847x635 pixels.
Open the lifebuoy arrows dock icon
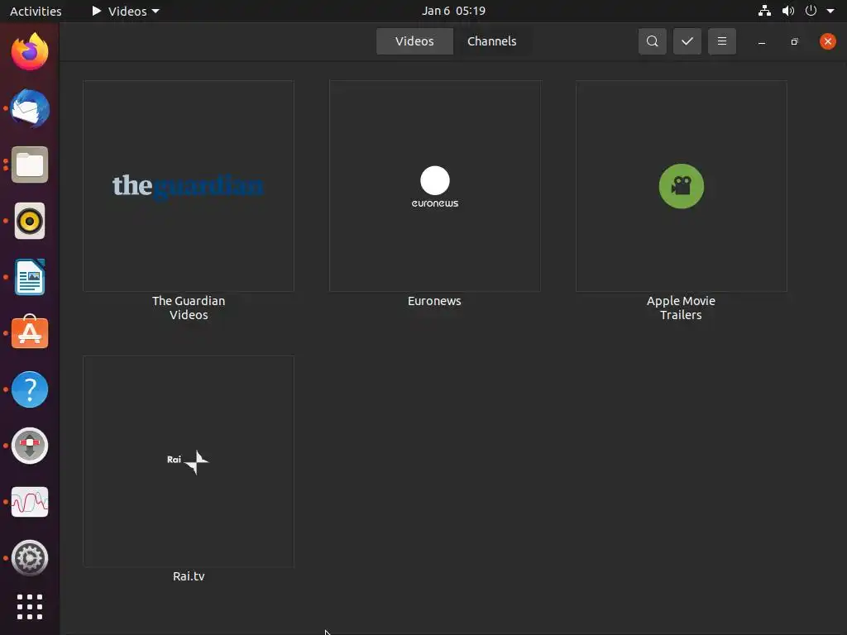[30, 446]
